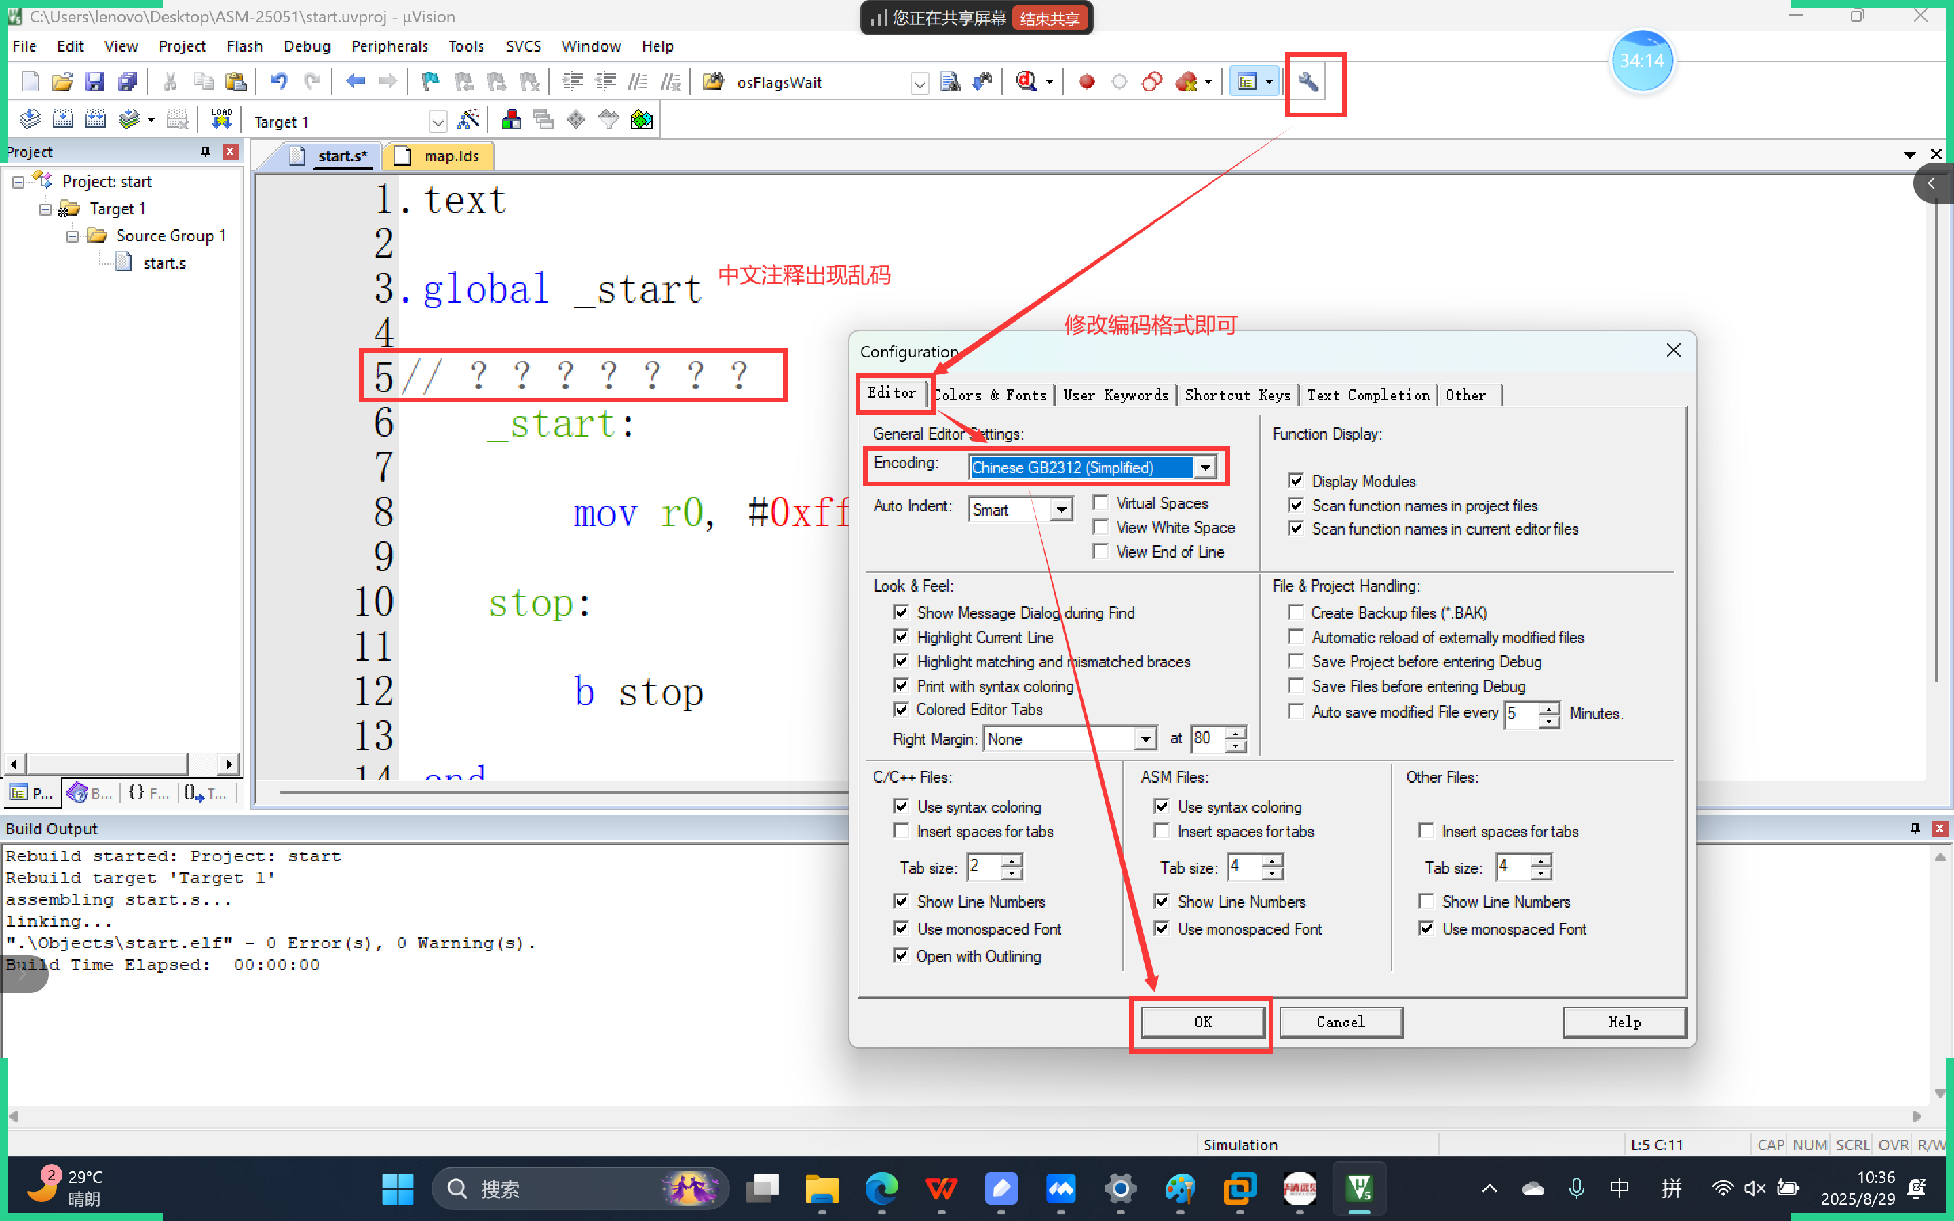This screenshot has width=1954, height=1221.
Task: Select start.s in the project tree
Action: click(164, 263)
